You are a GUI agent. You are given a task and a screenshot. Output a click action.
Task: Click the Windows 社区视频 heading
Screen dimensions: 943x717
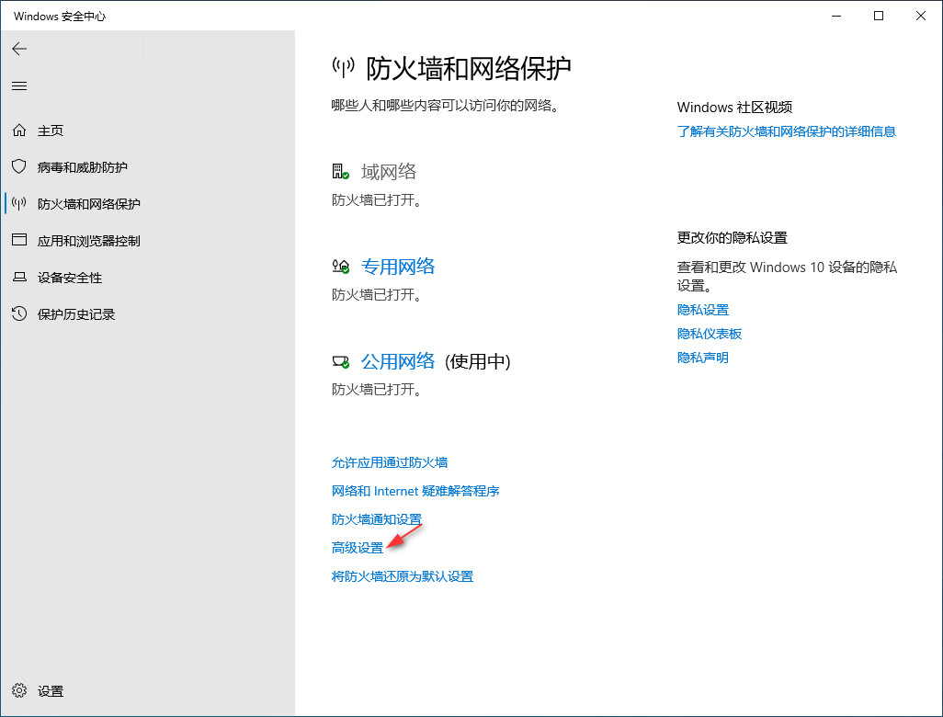(735, 107)
